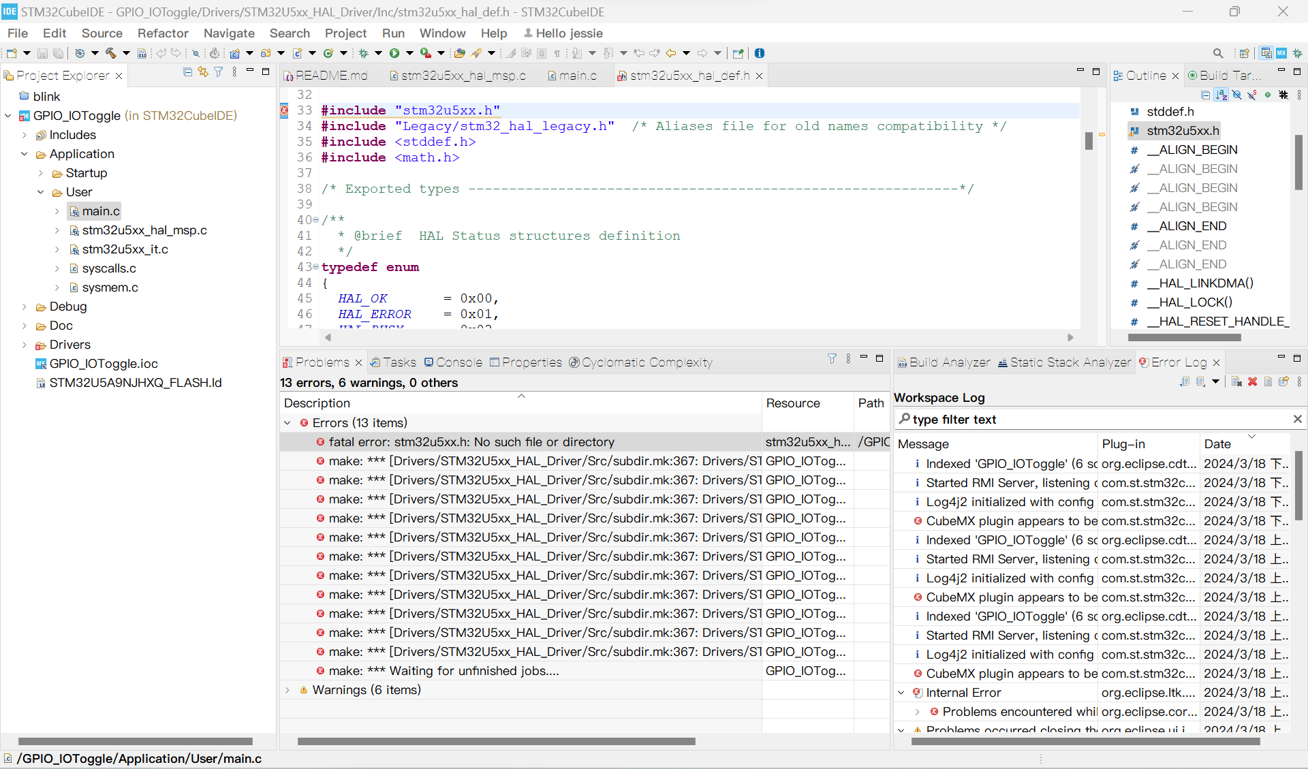1308x769 pixels.
Task: Expand the Warnings (6 items) group
Action: [x=288, y=690]
